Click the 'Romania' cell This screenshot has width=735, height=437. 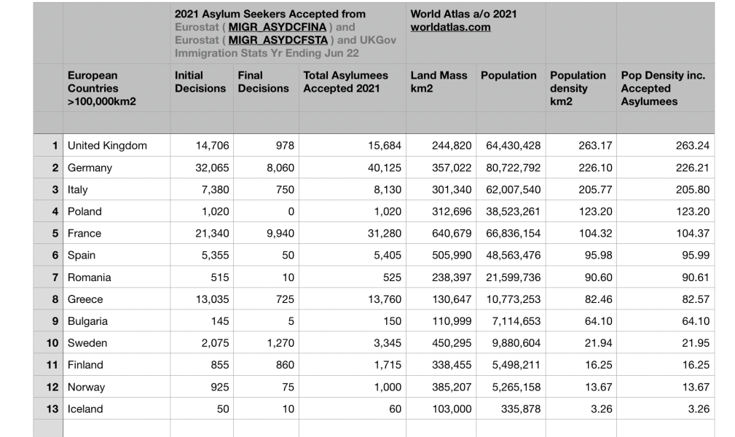(x=117, y=277)
